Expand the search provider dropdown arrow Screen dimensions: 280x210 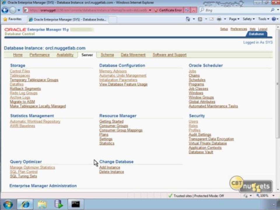[278, 10]
